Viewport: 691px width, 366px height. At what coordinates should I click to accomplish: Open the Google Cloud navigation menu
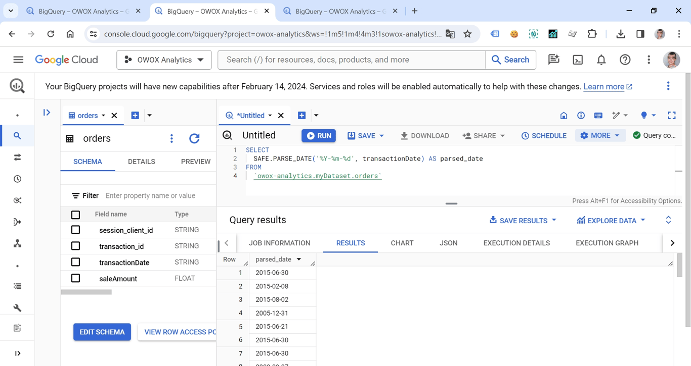18,60
